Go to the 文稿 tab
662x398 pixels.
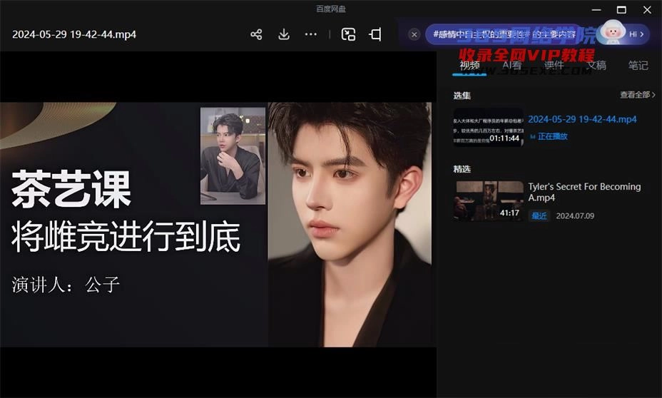[x=596, y=66]
